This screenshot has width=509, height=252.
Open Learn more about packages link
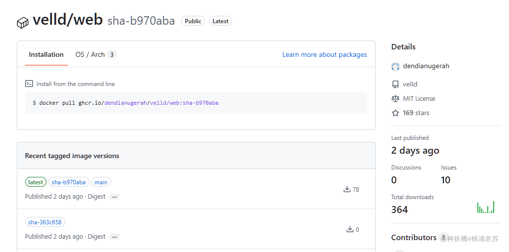point(324,55)
